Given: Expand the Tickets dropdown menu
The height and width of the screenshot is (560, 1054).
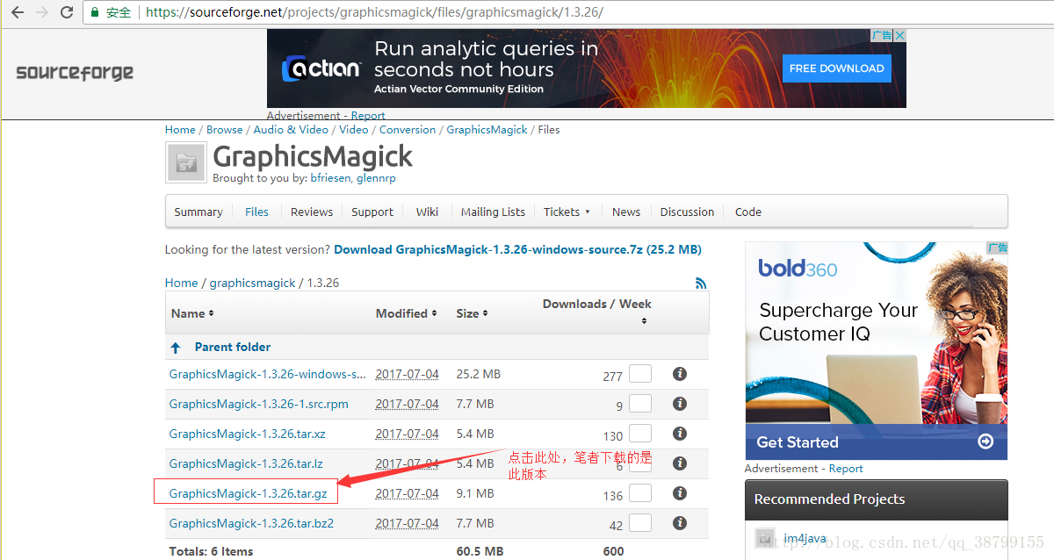Looking at the screenshot, I should tap(567, 212).
